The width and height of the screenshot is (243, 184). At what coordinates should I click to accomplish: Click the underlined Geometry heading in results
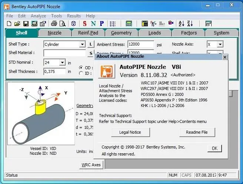pos(85,106)
